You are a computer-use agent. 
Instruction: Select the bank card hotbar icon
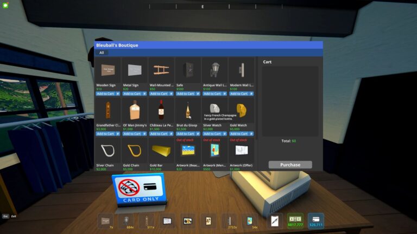coord(316,220)
